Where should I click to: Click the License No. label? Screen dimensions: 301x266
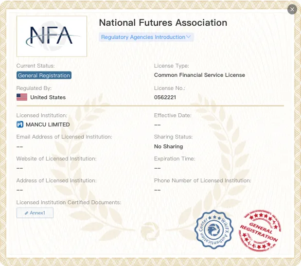[x=170, y=88]
